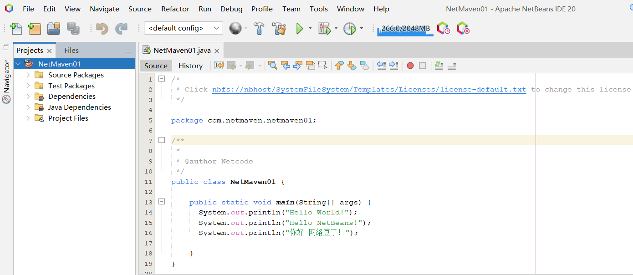Click the Find Next Occurrence icon
The height and width of the screenshot is (275, 633).
coord(298,66)
